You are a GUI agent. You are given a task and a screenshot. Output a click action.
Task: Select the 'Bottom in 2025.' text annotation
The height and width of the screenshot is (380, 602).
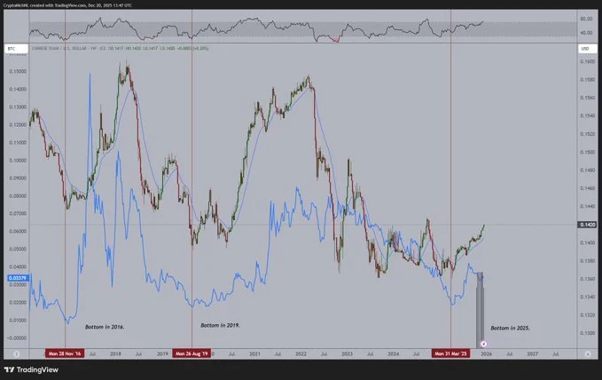(511, 329)
